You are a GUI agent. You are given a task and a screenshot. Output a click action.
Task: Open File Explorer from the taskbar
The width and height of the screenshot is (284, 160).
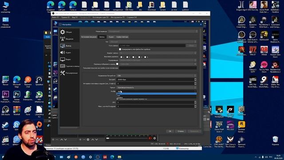point(119,157)
